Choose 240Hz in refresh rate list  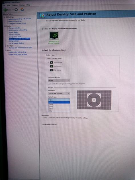pyautogui.click(x=59, y=103)
